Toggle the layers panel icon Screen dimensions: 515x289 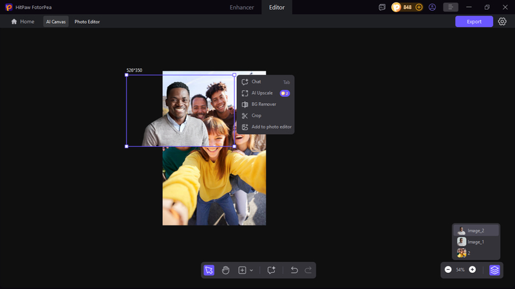pyautogui.click(x=494, y=270)
